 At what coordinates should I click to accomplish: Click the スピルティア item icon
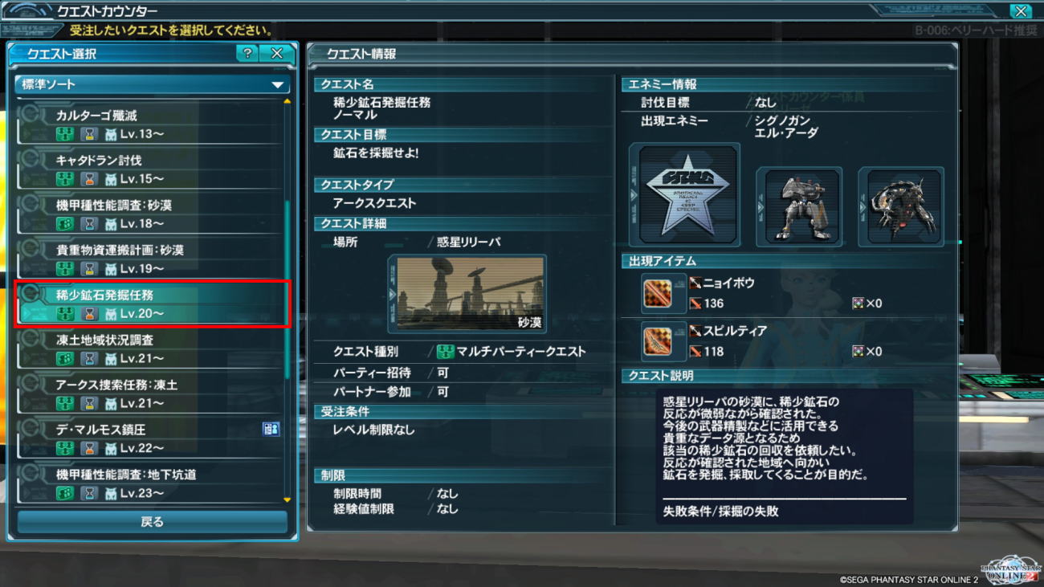[657, 341]
